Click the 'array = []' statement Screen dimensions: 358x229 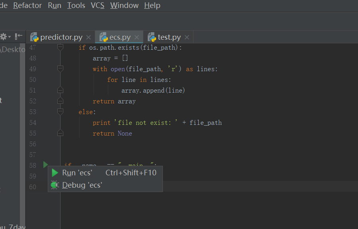(x=110, y=58)
